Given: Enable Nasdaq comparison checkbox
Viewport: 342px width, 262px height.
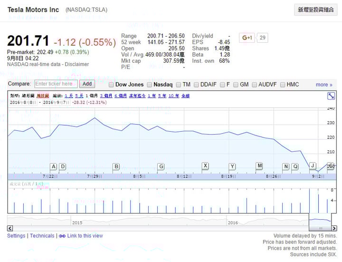Looking at the screenshot, I should (150, 85).
